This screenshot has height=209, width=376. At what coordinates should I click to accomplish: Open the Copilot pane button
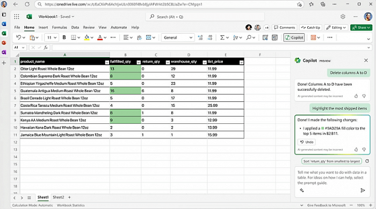[x=294, y=38]
